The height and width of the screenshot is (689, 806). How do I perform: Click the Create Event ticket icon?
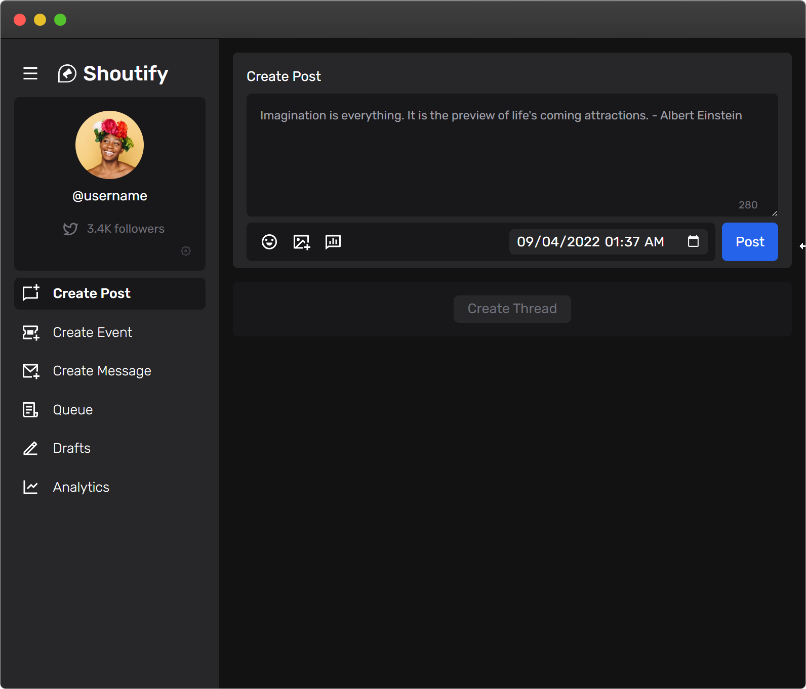[x=31, y=332]
